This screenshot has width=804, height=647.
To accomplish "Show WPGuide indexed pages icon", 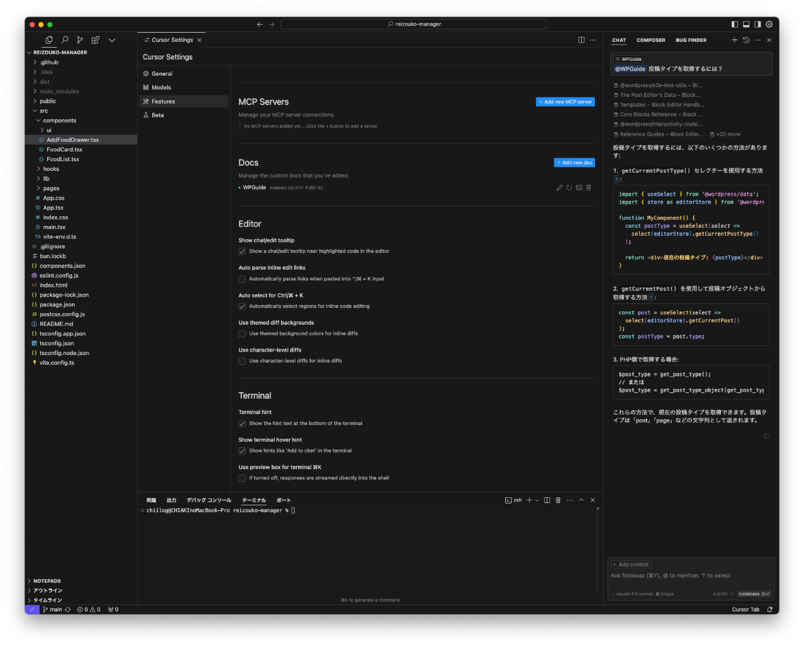I will click(x=579, y=188).
